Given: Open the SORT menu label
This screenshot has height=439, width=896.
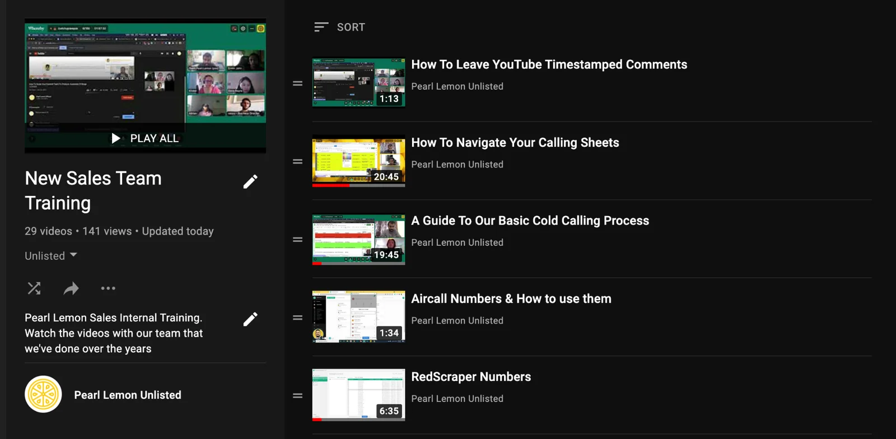Looking at the screenshot, I should click(351, 27).
